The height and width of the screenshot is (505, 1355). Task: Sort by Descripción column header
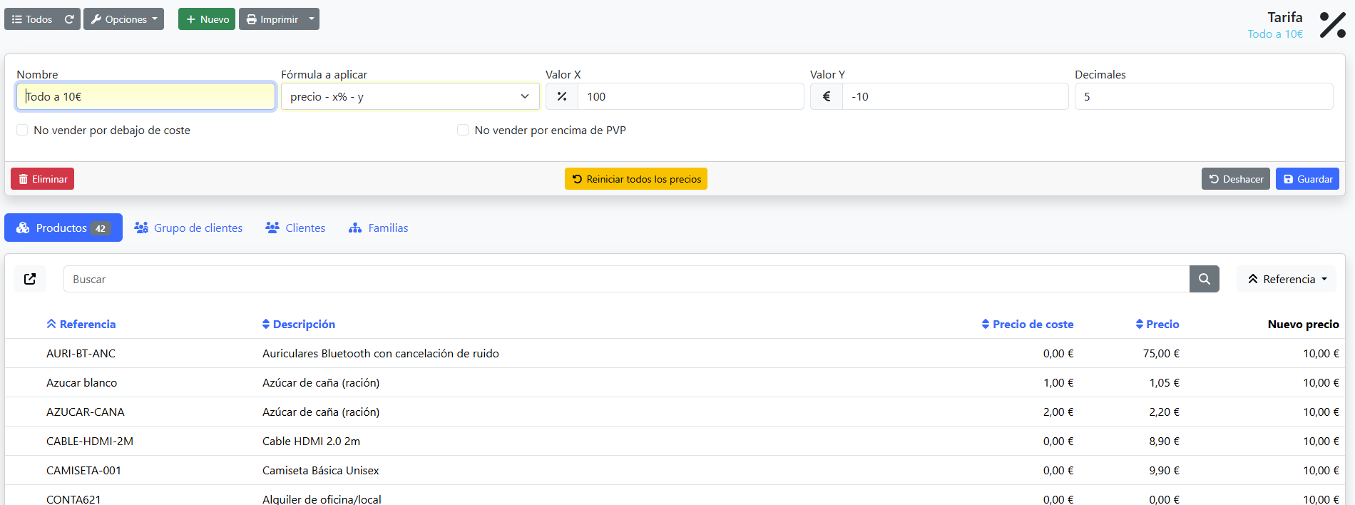(x=298, y=324)
